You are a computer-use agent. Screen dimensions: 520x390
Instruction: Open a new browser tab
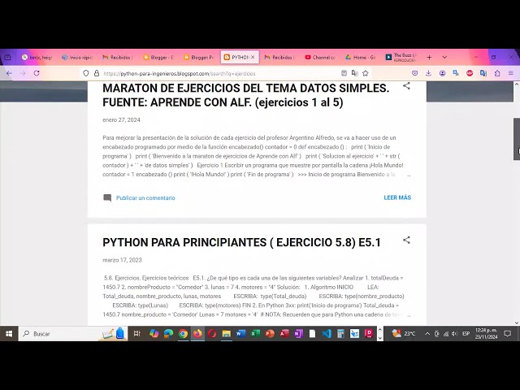(429, 58)
